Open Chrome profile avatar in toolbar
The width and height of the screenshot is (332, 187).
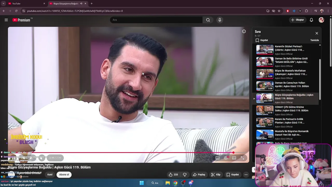pos(322,11)
